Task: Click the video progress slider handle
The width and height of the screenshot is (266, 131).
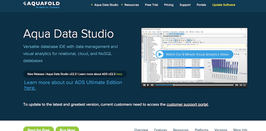Action: point(174,85)
